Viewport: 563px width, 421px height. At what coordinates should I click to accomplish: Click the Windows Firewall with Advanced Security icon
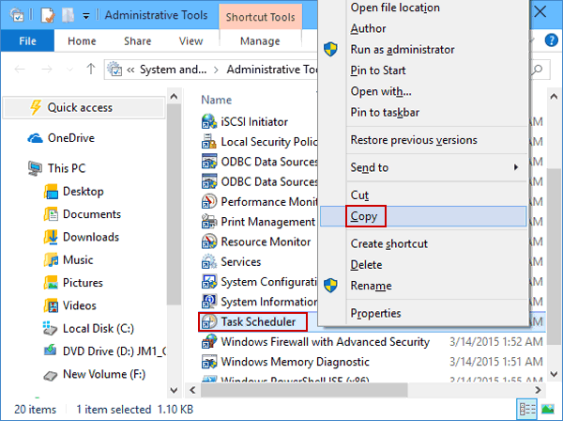pyautogui.click(x=208, y=341)
